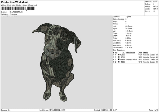Click the stitch count 1711
This screenshot has height=112, width=159.
click(x=123, y=57)
